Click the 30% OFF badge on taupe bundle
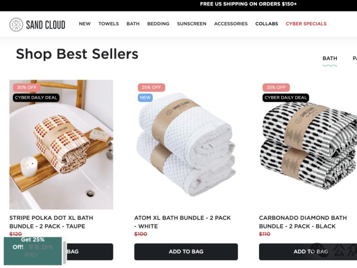This screenshot has width=357, height=268. [x=27, y=88]
